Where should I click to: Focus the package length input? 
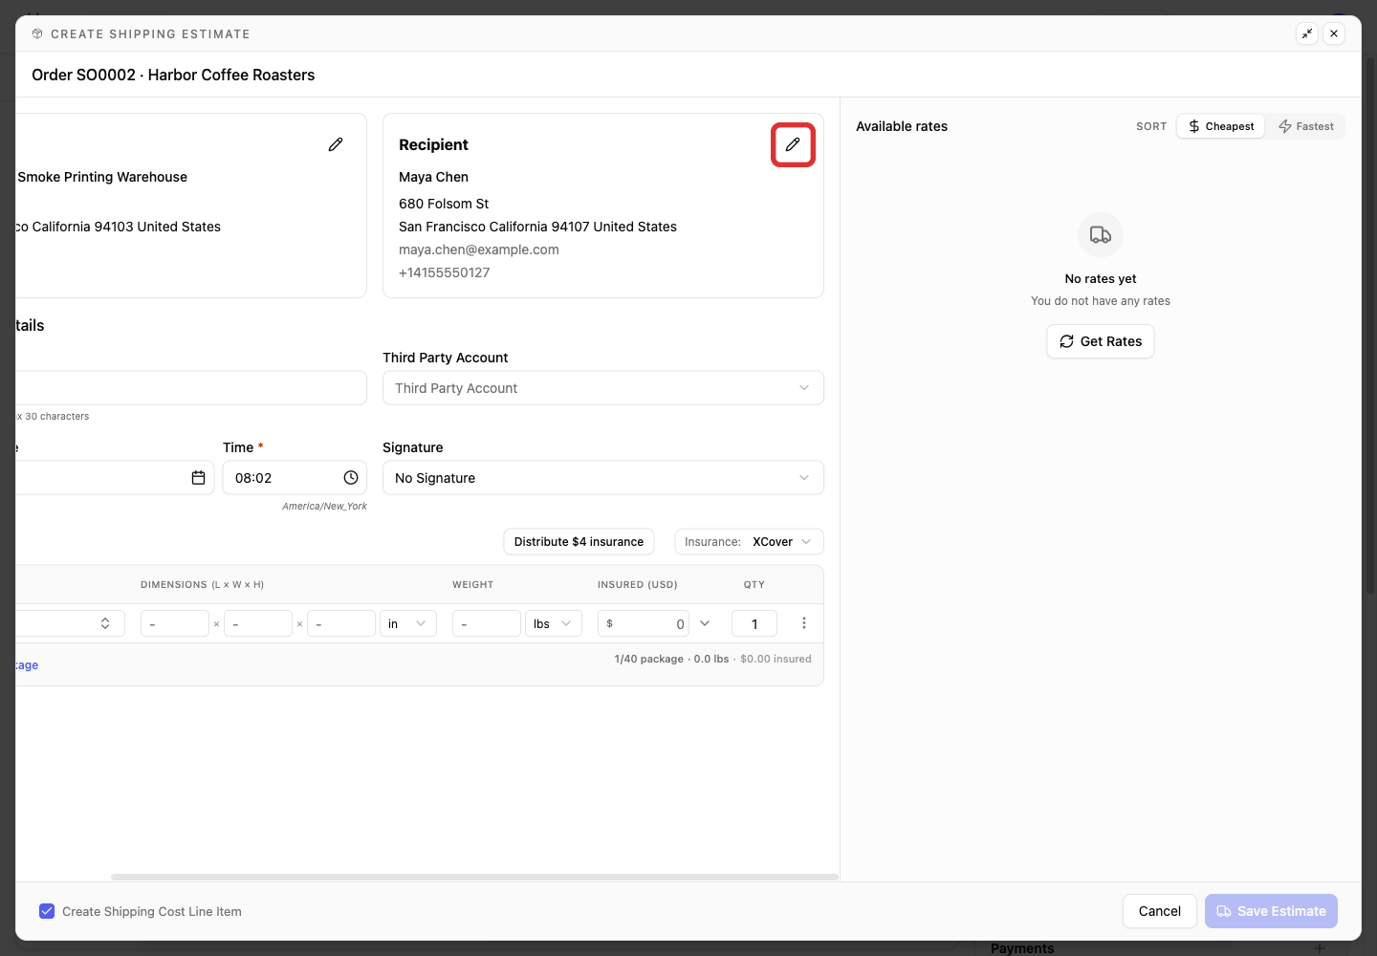(175, 623)
